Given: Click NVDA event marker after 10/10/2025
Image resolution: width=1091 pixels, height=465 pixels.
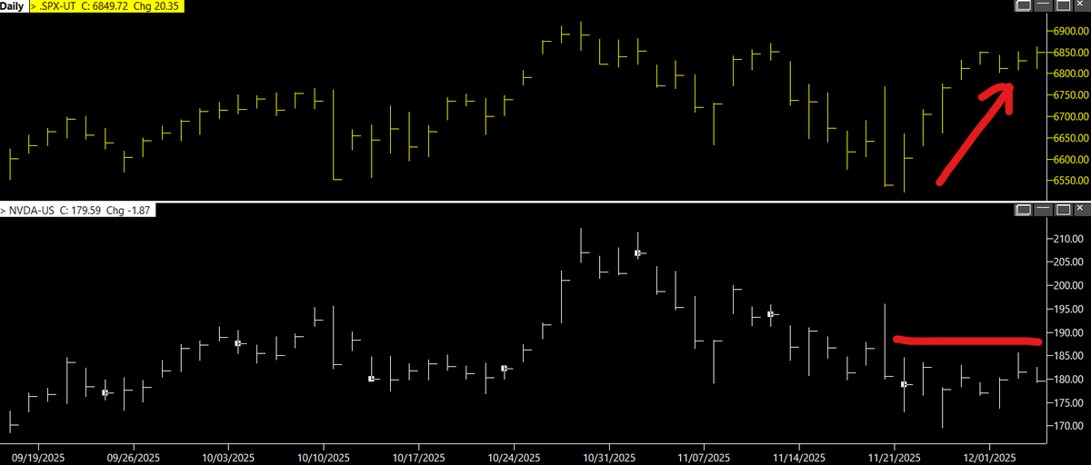Looking at the screenshot, I should tap(371, 379).
